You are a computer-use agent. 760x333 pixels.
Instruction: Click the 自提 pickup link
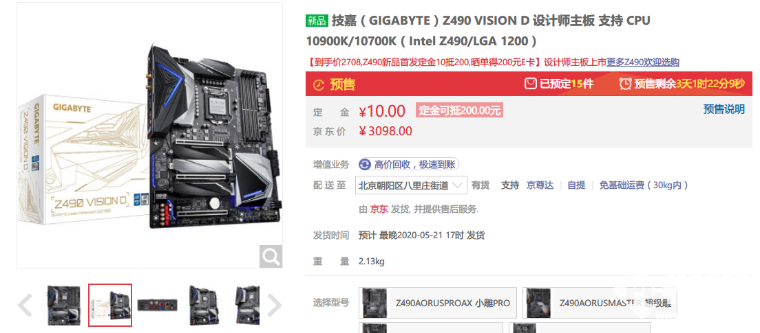[576, 185]
